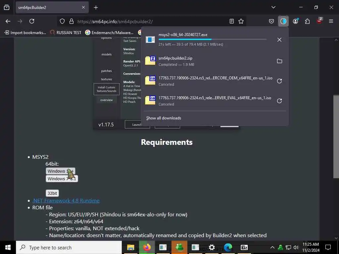The width and height of the screenshot is (339, 254).
Task: Focus the sm64pc.info address bar
Action: coord(151,21)
